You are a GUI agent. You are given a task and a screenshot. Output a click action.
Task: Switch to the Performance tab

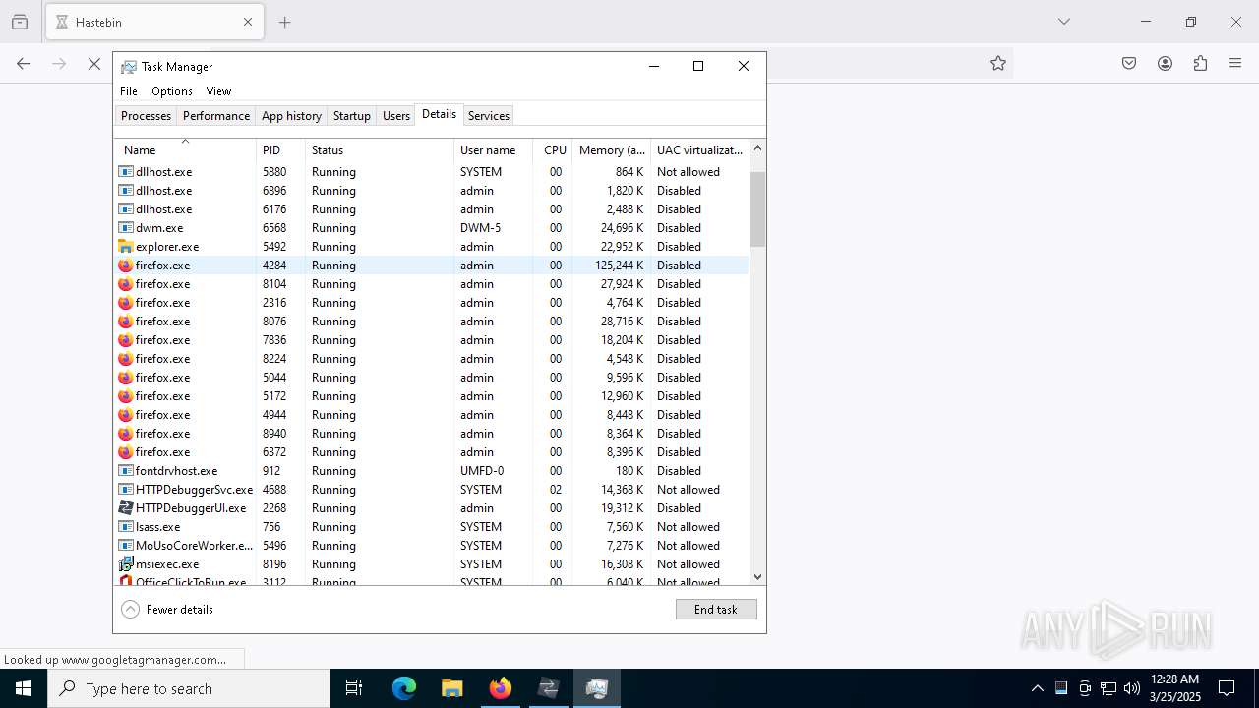click(216, 115)
